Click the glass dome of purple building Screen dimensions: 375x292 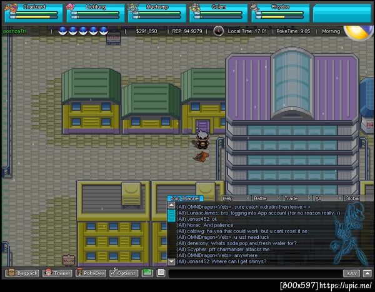click(x=292, y=83)
